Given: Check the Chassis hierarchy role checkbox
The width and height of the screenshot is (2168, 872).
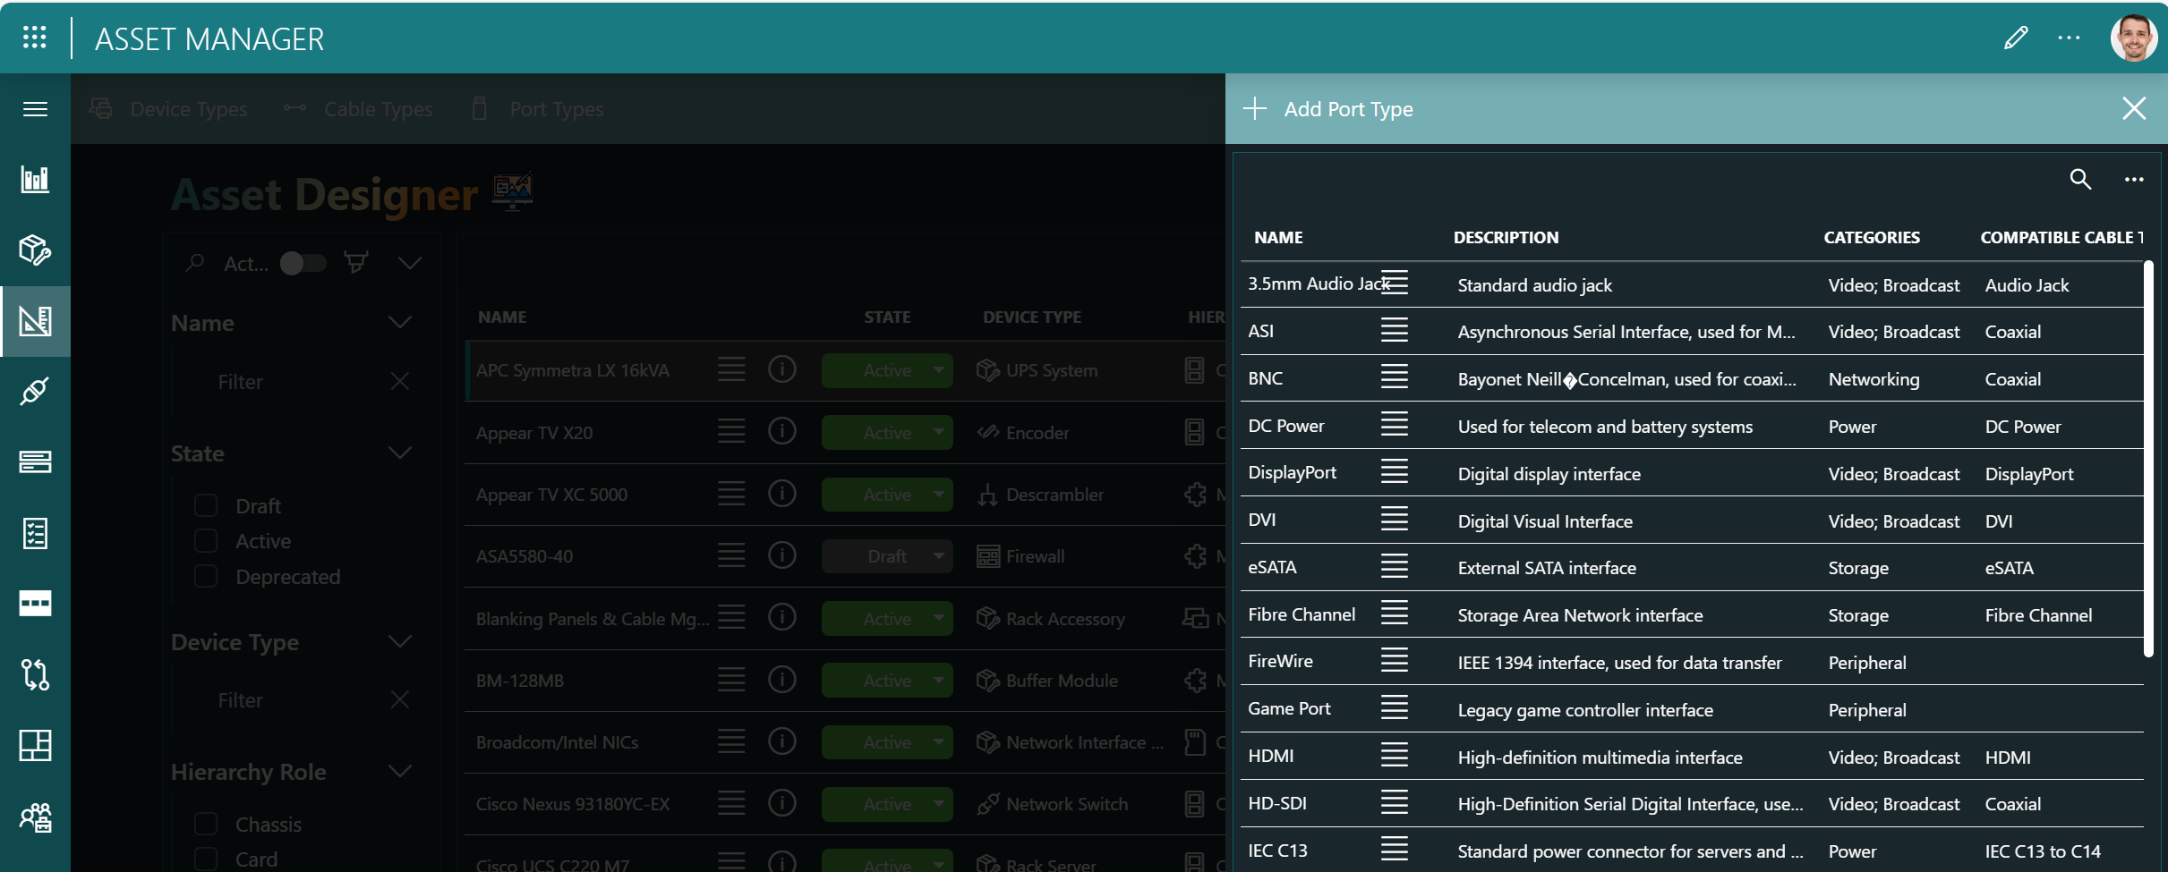Looking at the screenshot, I should pos(206,824).
